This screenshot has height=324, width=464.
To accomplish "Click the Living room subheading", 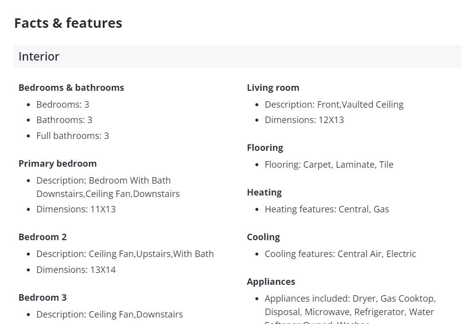I will click(273, 88).
